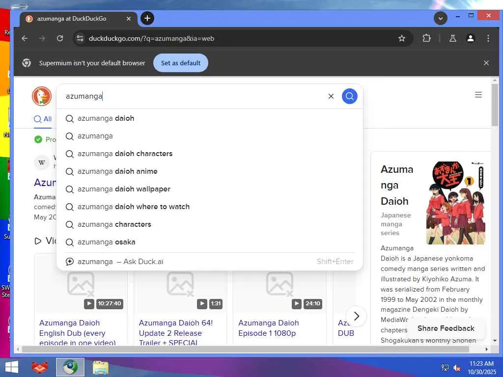Dismiss the default browser notification bar
Viewport: 503px width, 377px height.
coord(486,63)
